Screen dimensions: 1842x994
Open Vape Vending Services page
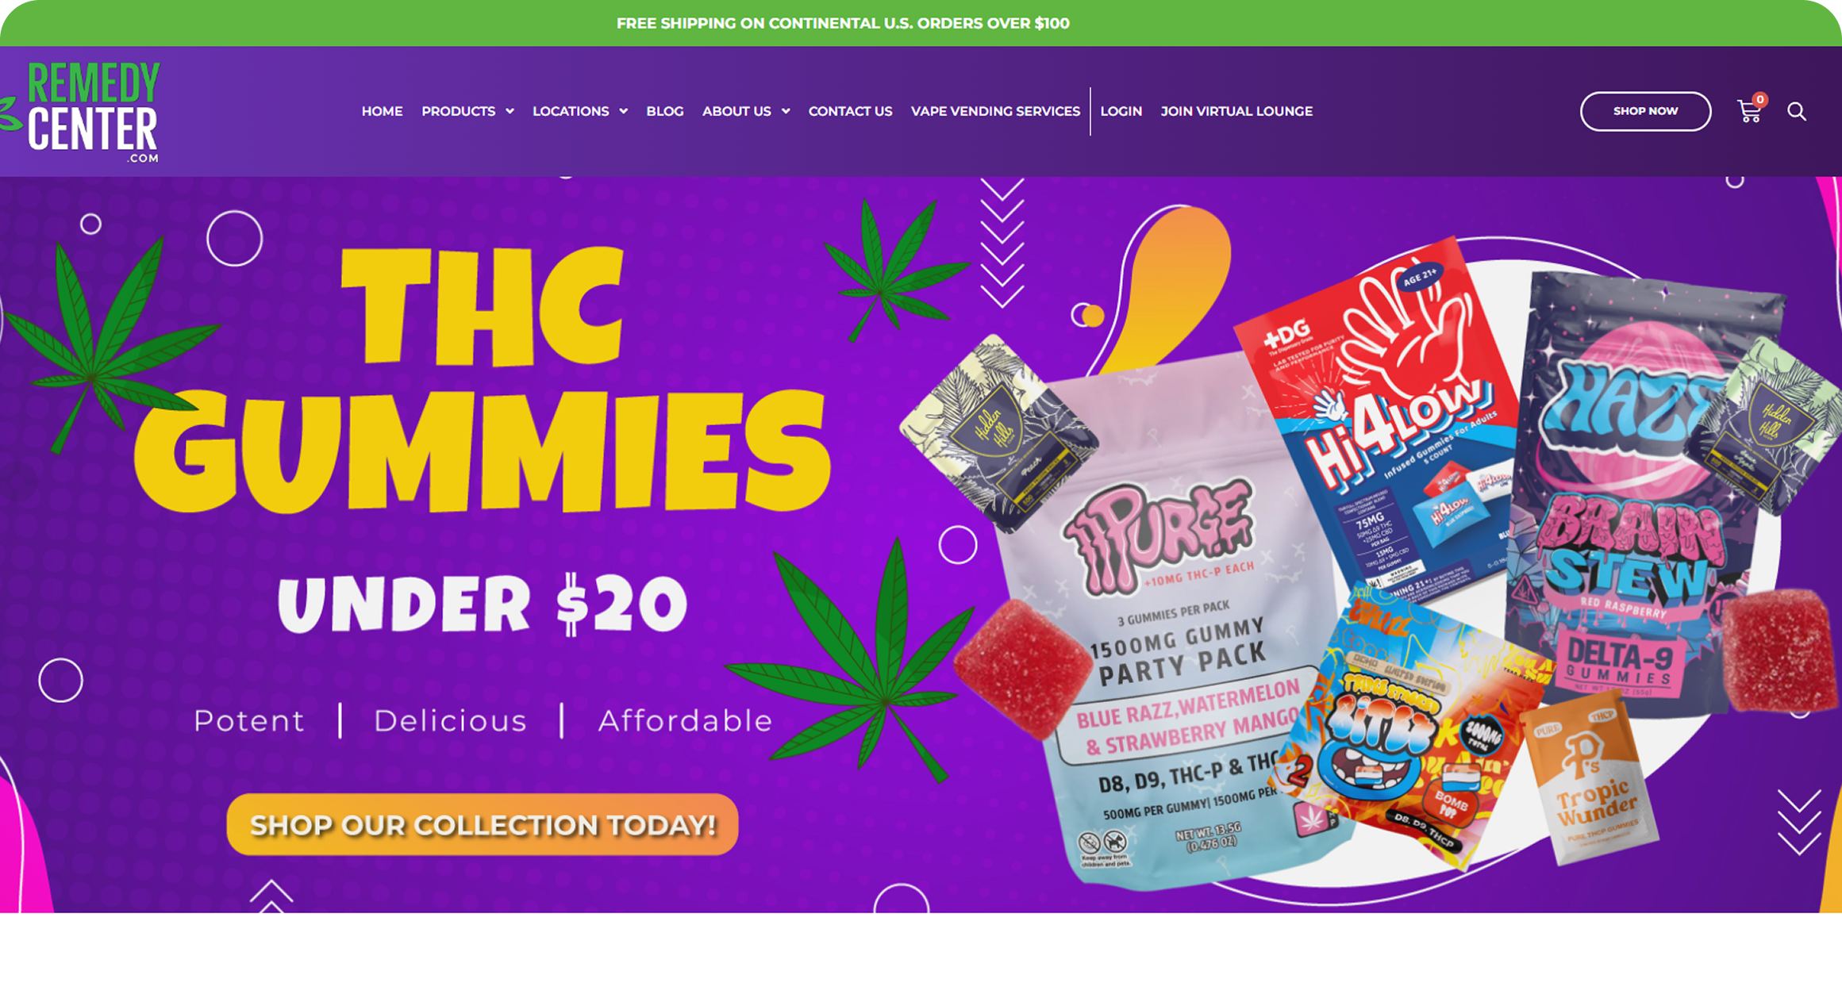coord(995,112)
